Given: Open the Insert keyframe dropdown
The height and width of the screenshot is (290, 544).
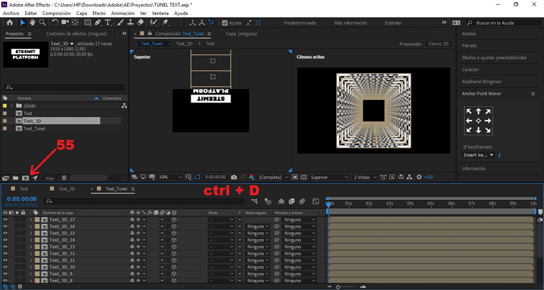Looking at the screenshot, I should [x=479, y=155].
